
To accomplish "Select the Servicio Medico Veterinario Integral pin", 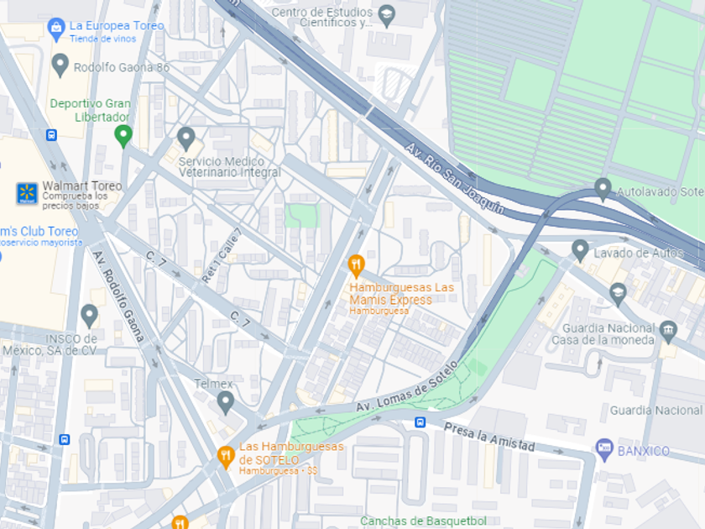I will click(x=185, y=139).
